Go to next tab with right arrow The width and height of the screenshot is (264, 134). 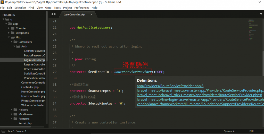[x=55, y=14]
